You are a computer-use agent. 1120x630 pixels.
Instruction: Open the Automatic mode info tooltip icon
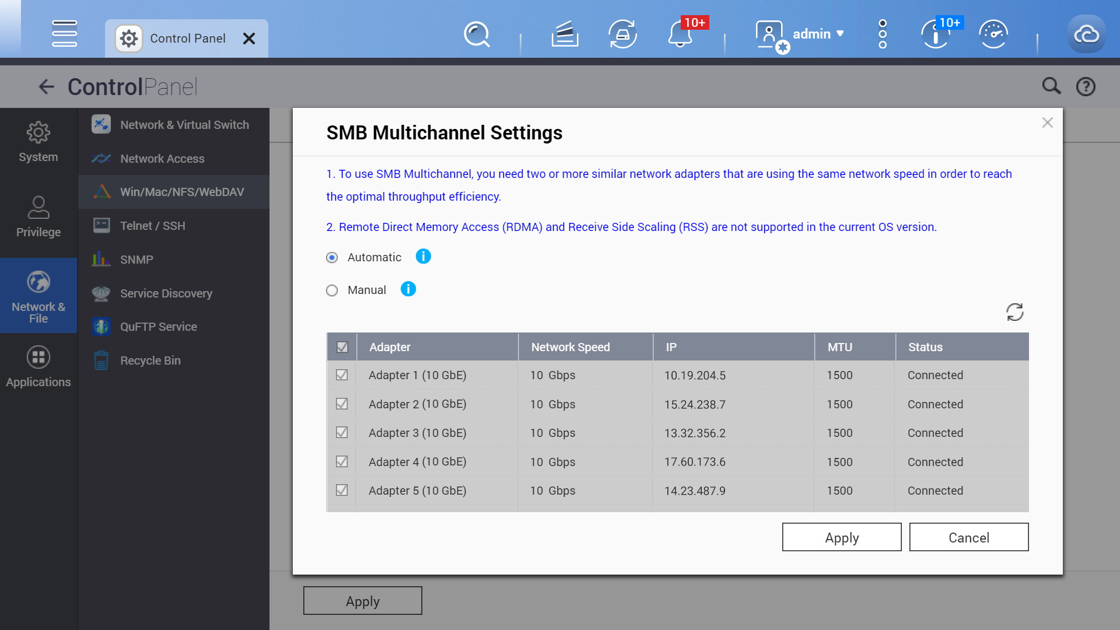pyautogui.click(x=423, y=257)
